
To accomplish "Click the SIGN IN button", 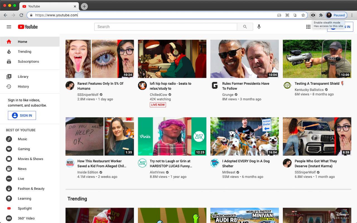I will [x=22, y=115].
